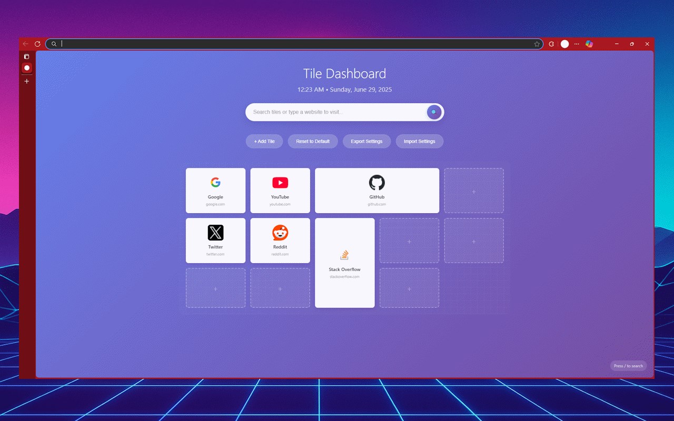The image size is (674, 421).
Task: Click the magnifier icon in the address bar
Action: coord(54,44)
